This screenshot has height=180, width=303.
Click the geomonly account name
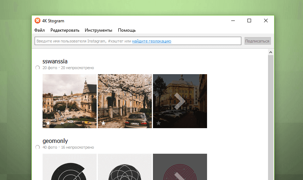point(55,141)
